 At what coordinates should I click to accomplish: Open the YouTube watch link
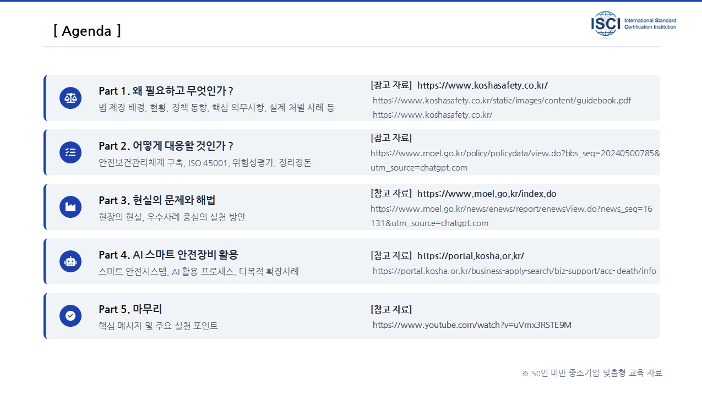pyautogui.click(x=472, y=325)
